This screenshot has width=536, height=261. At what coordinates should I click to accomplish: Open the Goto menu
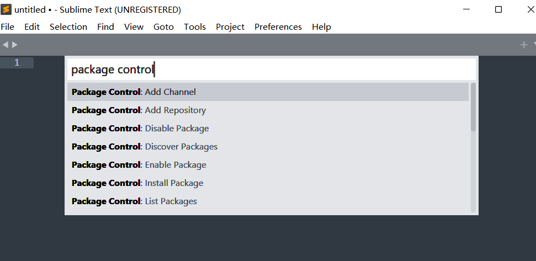[163, 26]
